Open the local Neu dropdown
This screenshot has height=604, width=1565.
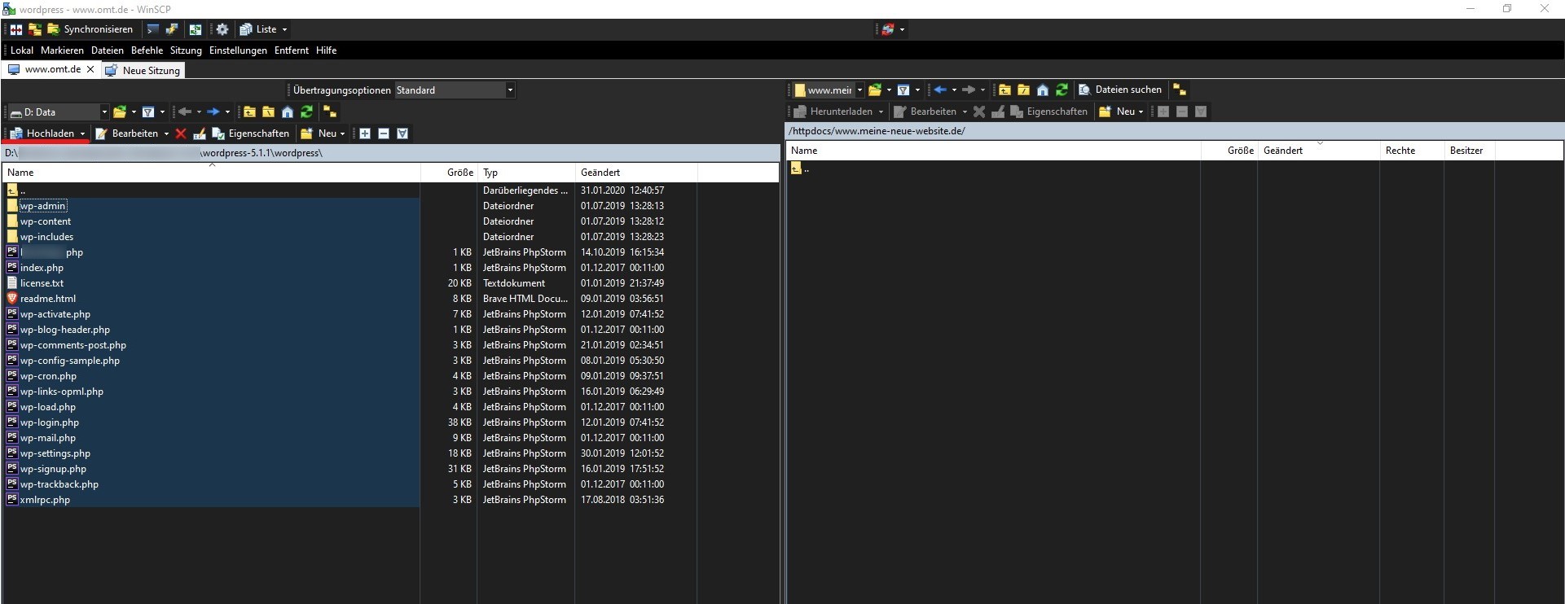[323, 133]
